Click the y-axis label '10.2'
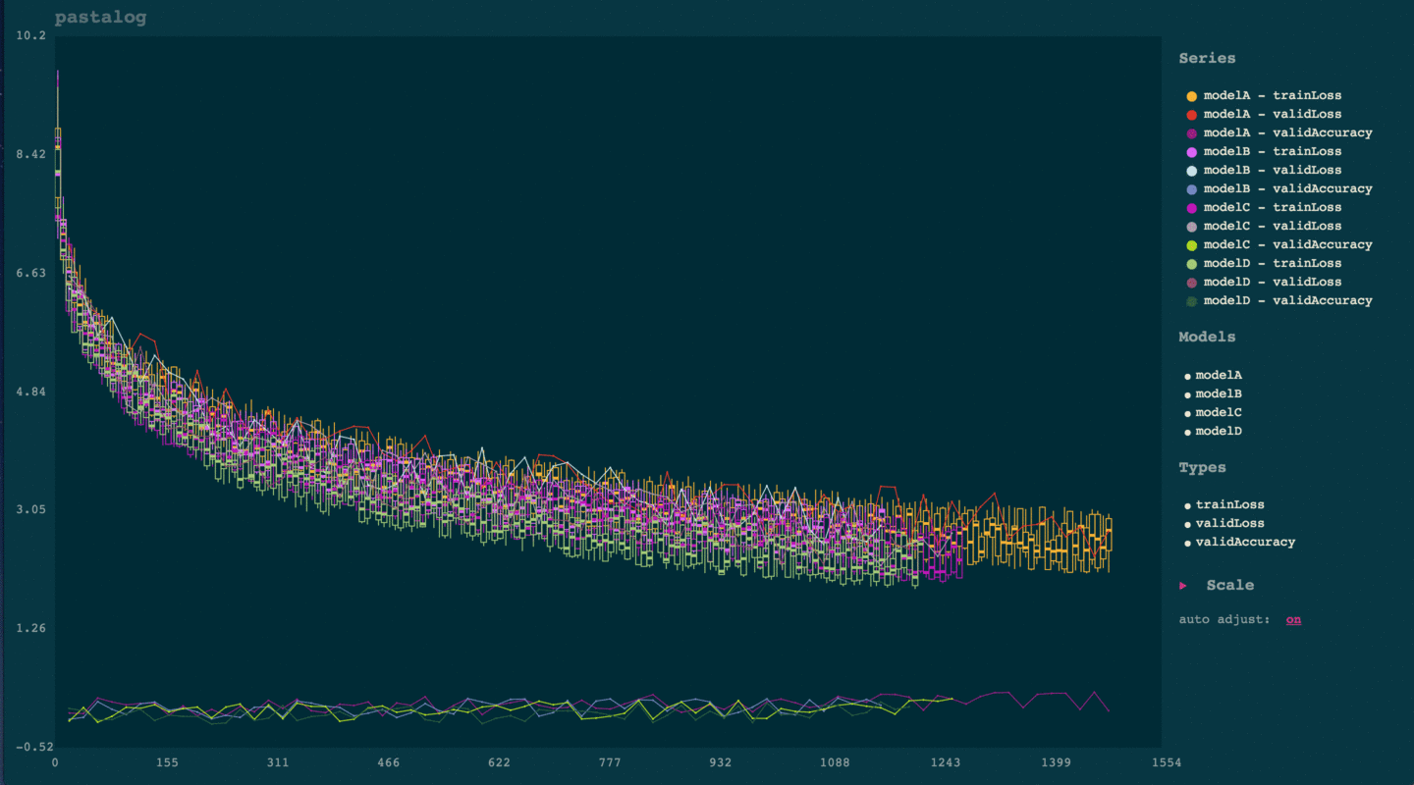The height and width of the screenshot is (785, 1414). coord(32,35)
